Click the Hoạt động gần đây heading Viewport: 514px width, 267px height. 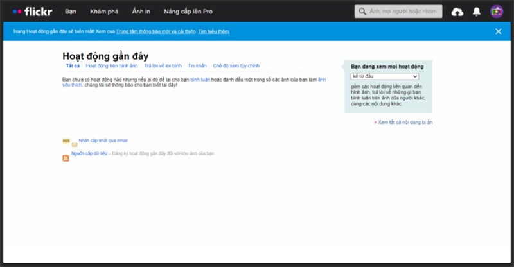(x=105, y=56)
